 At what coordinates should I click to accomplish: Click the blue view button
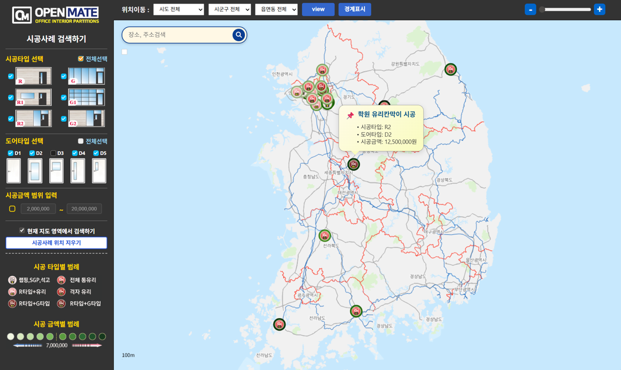pyautogui.click(x=318, y=10)
